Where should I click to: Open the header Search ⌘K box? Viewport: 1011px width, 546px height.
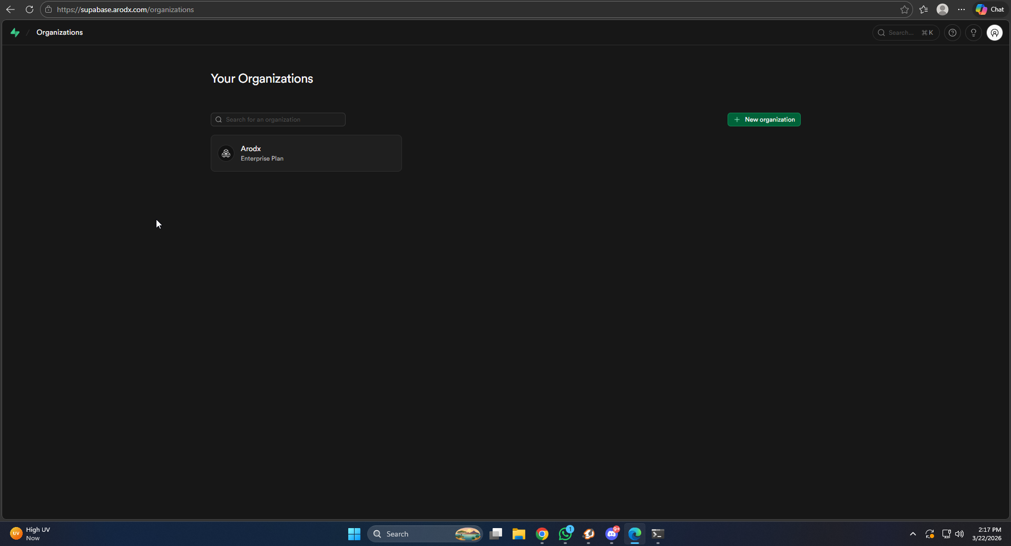(x=906, y=33)
